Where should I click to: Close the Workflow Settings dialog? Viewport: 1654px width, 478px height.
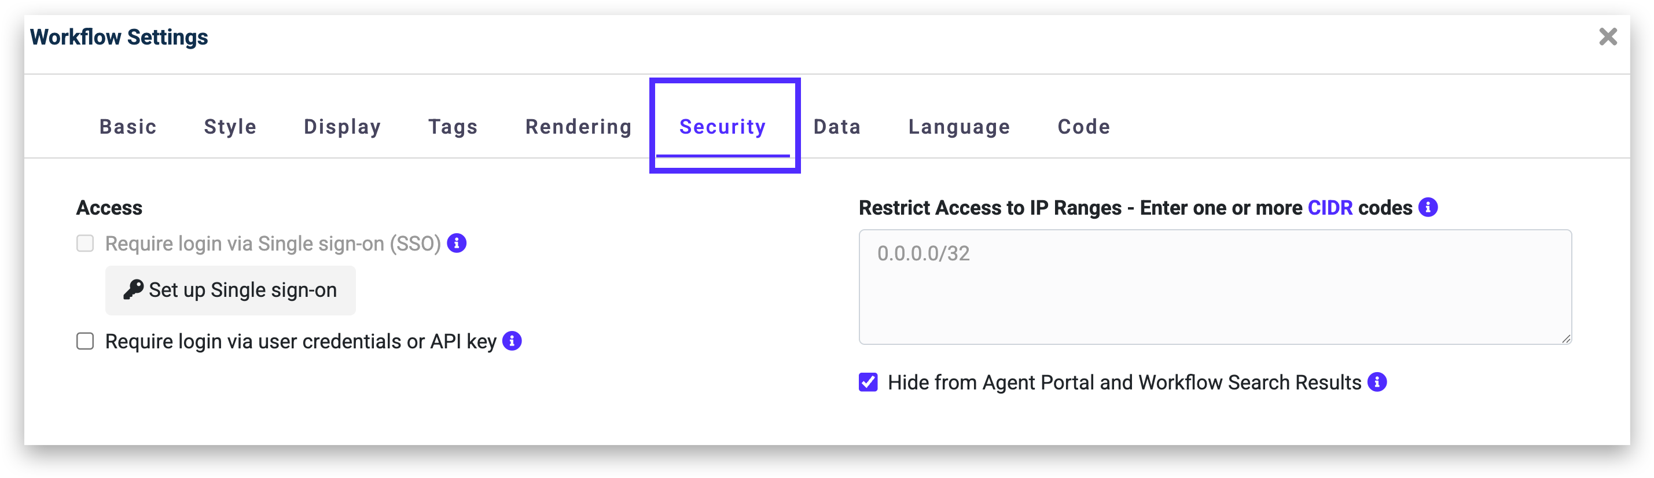(x=1608, y=36)
